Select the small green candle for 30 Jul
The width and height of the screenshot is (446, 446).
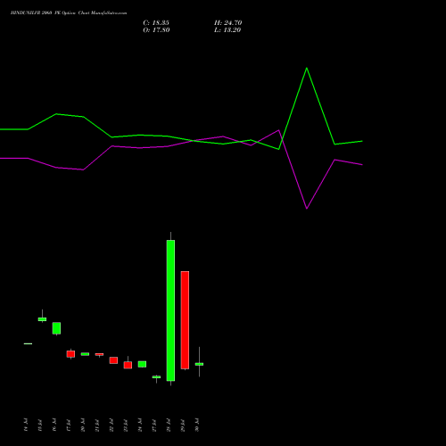[x=199, y=364]
